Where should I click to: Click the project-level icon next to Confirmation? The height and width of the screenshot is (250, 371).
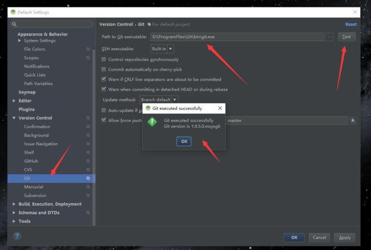coord(88,126)
